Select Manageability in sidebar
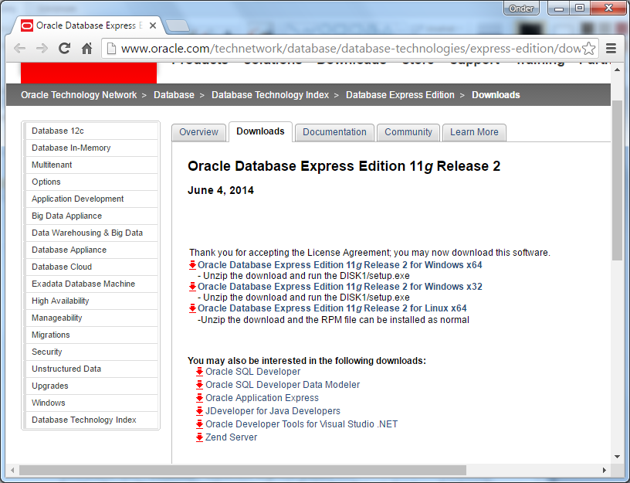This screenshot has height=483, width=630. (92, 318)
